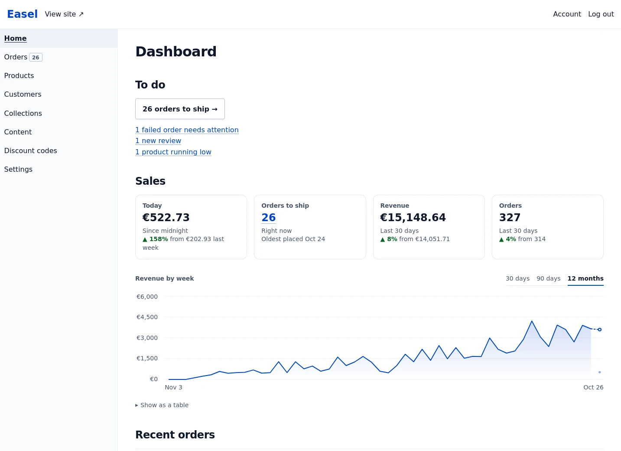Open Discount codes page
621x451 pixels.
point(59,151)
